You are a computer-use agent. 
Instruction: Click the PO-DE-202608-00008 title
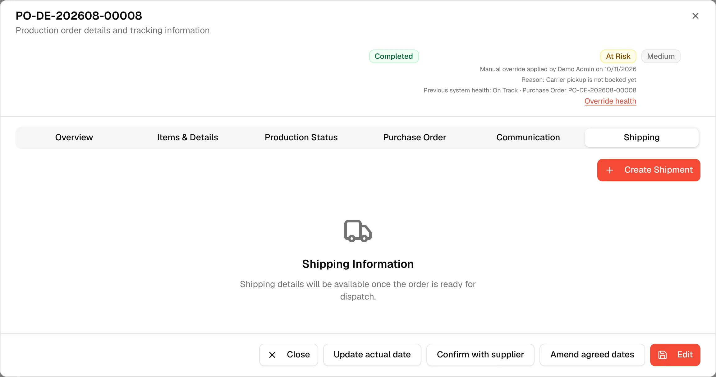coord(79,16)
